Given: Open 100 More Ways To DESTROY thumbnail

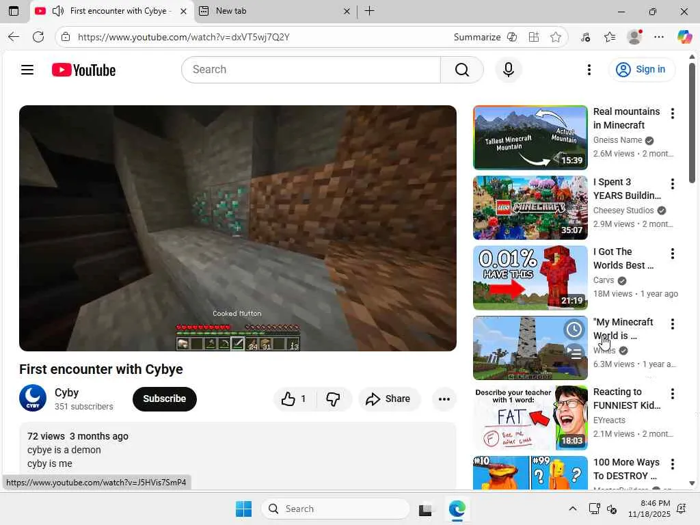Looking at the screenshot, I should pos(530,473).
